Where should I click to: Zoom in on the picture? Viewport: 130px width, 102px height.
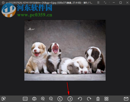[x=43, y=99]
